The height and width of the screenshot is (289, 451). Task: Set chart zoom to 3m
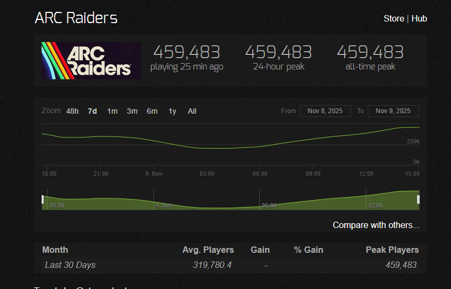[132, 111]
